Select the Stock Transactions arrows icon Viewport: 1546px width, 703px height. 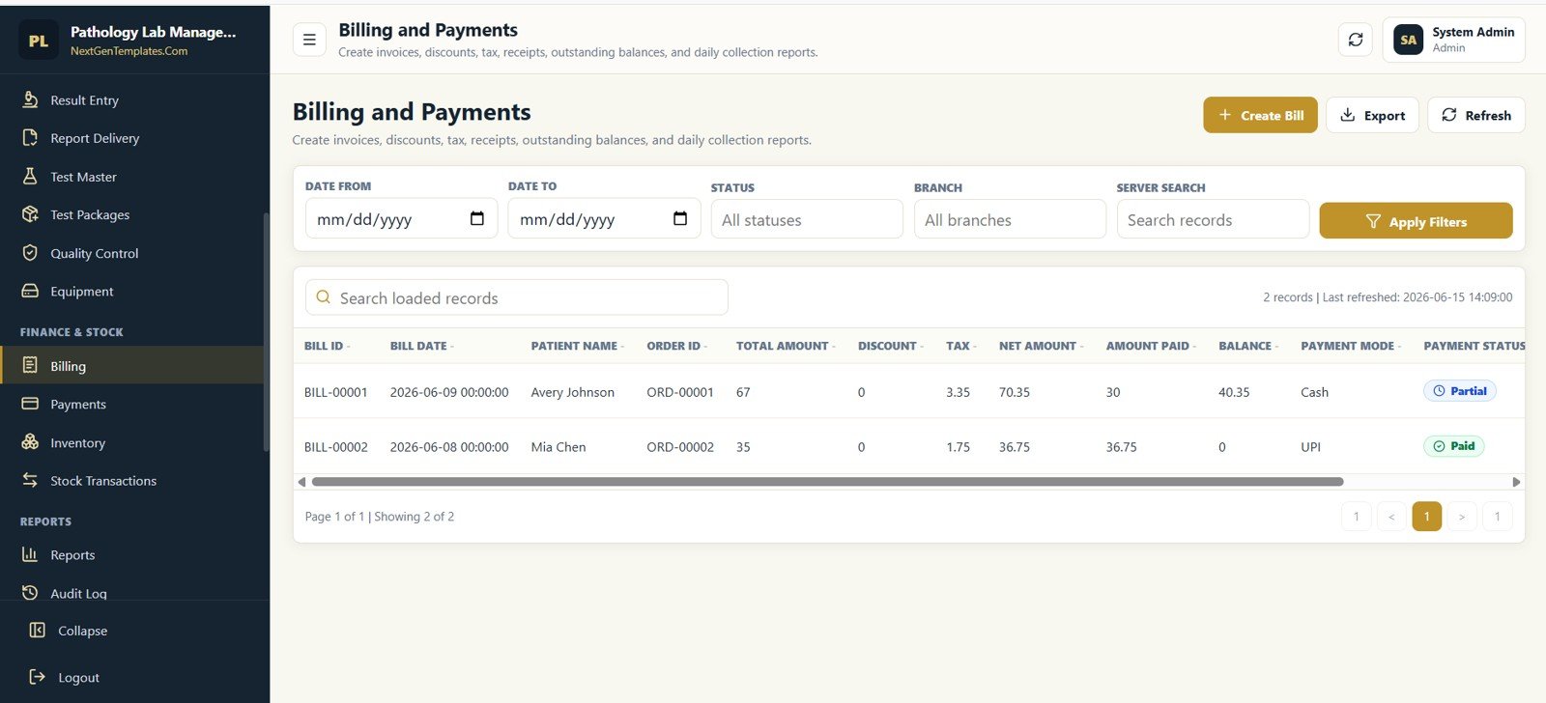click(30, 480)
